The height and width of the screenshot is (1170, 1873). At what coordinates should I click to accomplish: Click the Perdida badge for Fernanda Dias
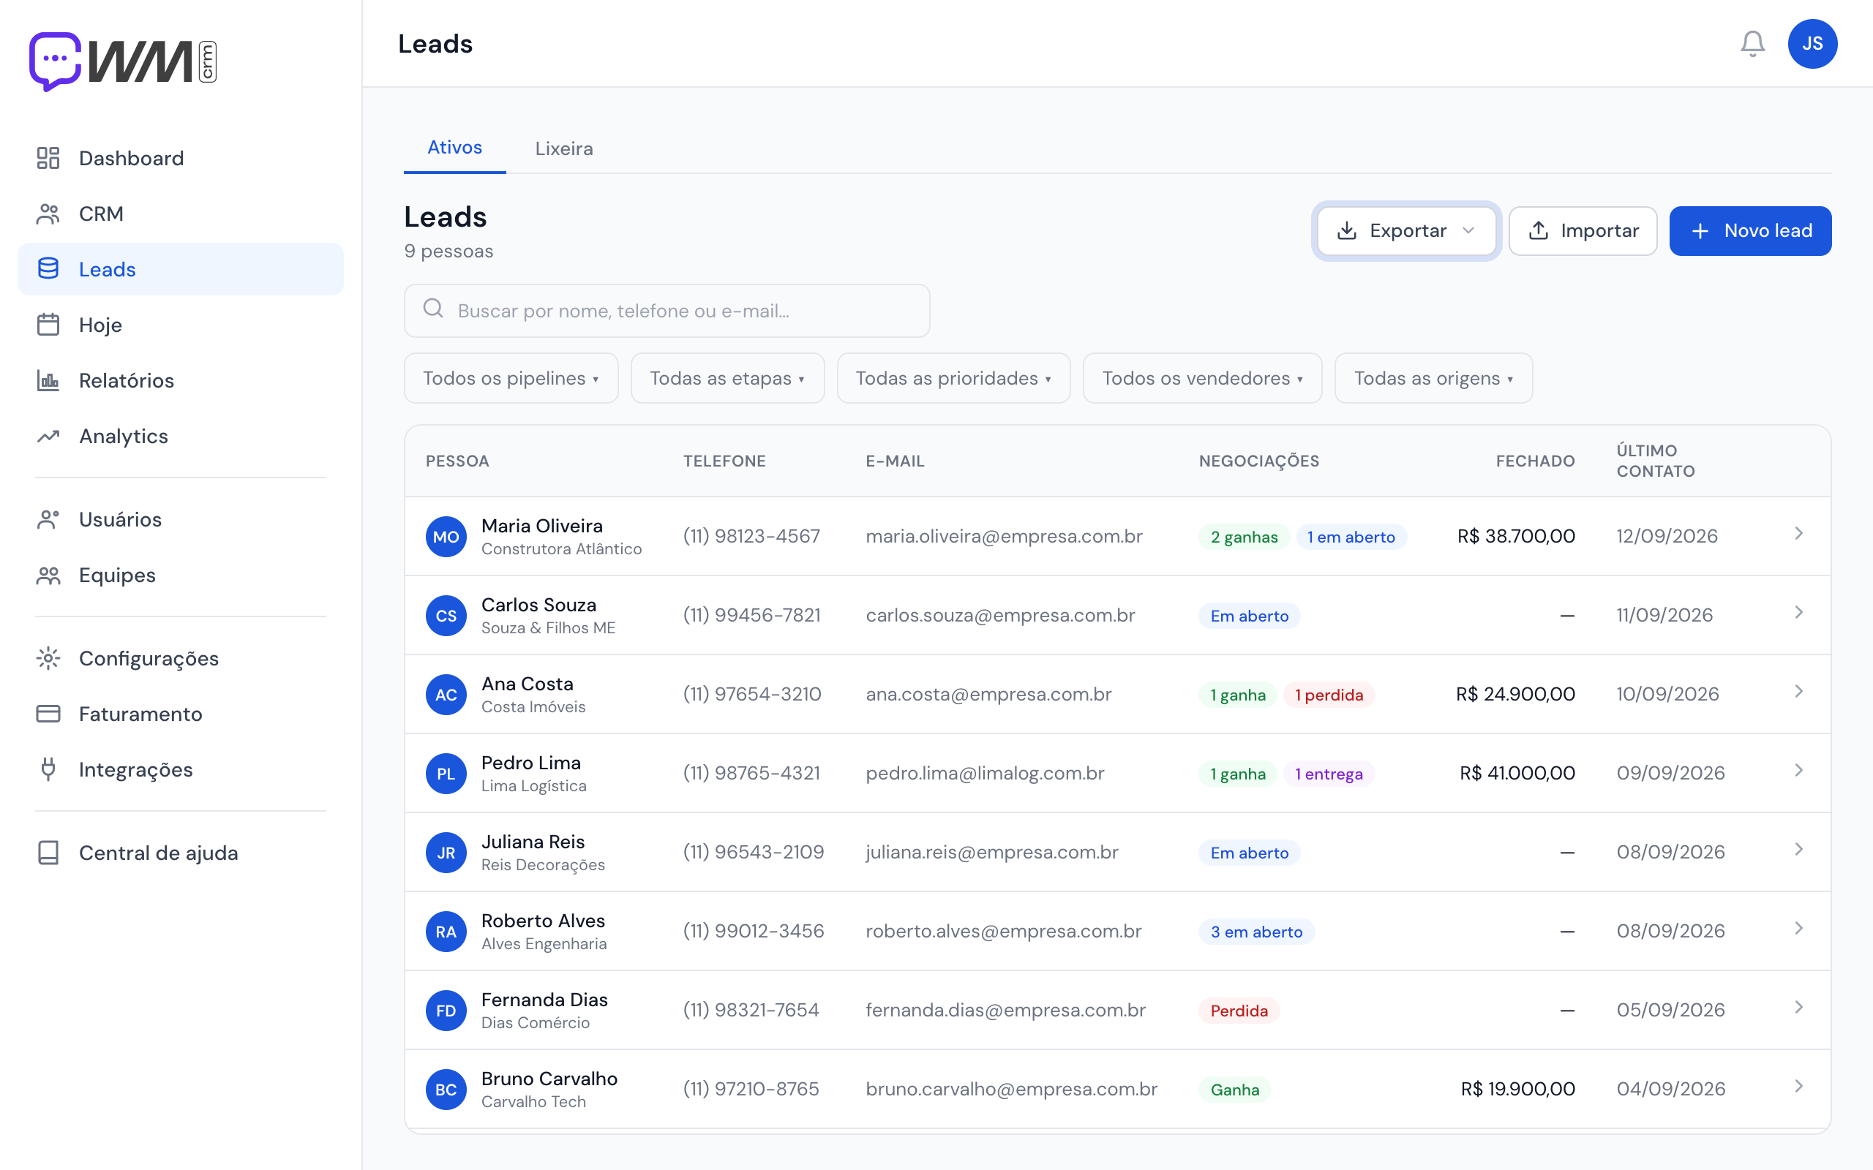[1239, 1011]
